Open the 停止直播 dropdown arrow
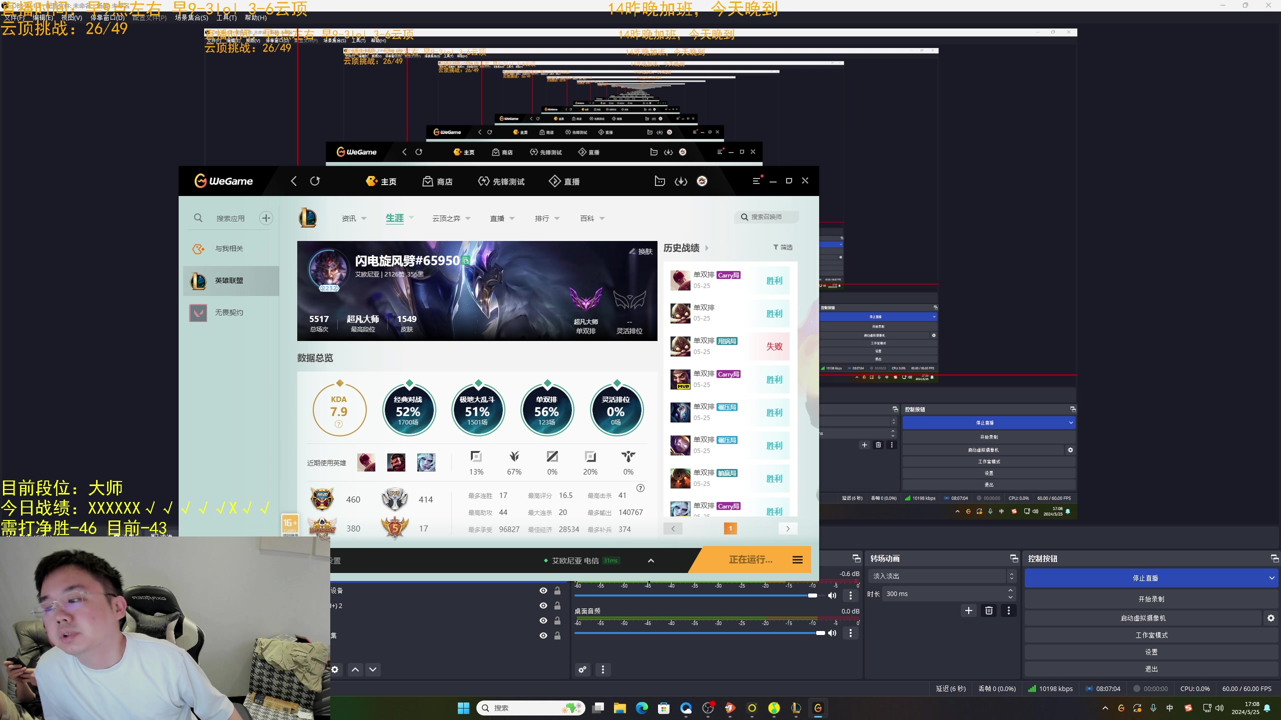This screenshot has width=1281, height=720. [1271, 578]
